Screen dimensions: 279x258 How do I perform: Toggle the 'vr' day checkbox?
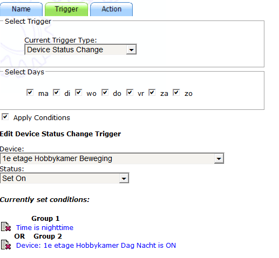[x=130, y=93]
